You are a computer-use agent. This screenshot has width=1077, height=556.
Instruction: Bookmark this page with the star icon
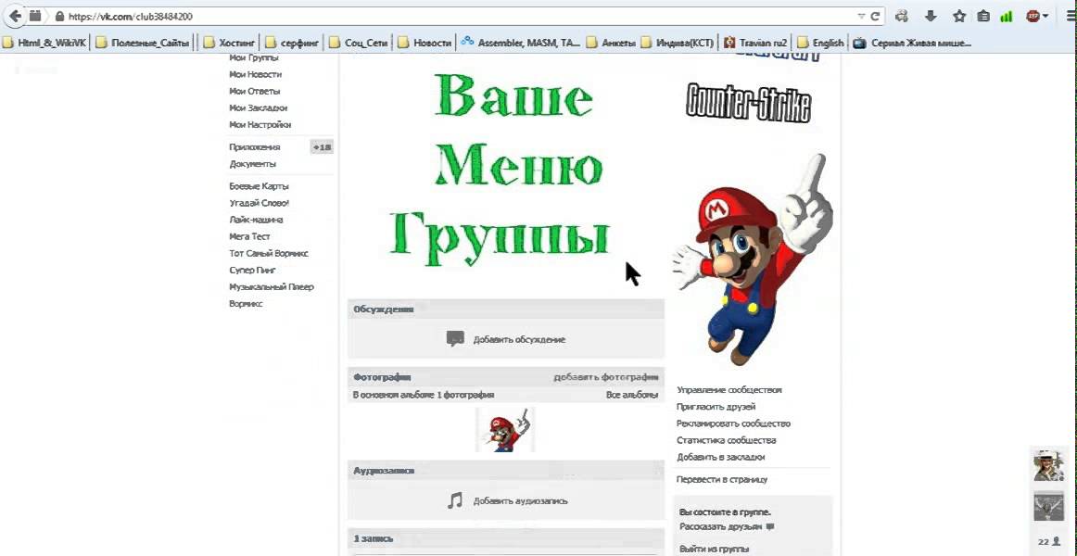click(x=959, y=16)
